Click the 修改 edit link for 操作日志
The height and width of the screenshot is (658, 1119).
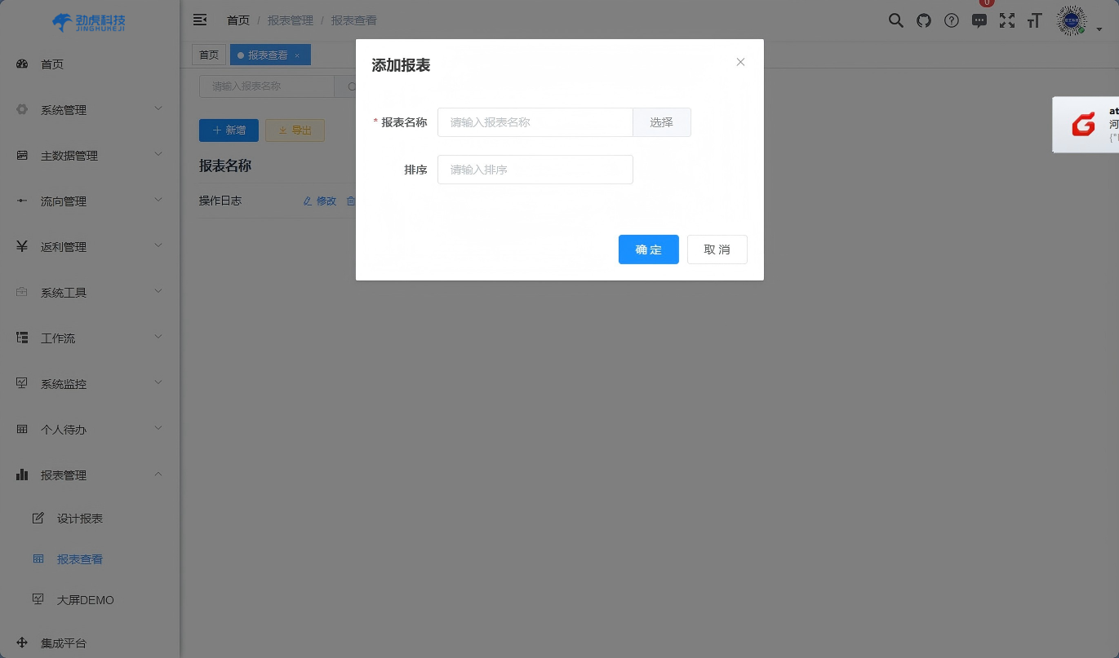coord(319,201)
